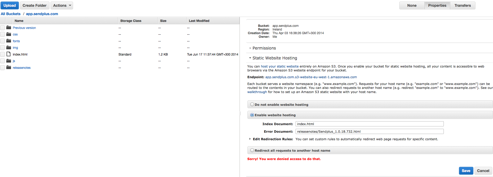The image size is (493, 177).
Task: Cancel the website hosting changes
Action: [483, 171]
